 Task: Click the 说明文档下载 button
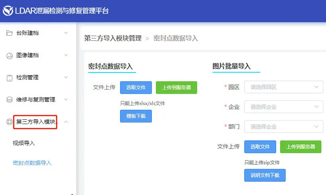tap(265, 175)
